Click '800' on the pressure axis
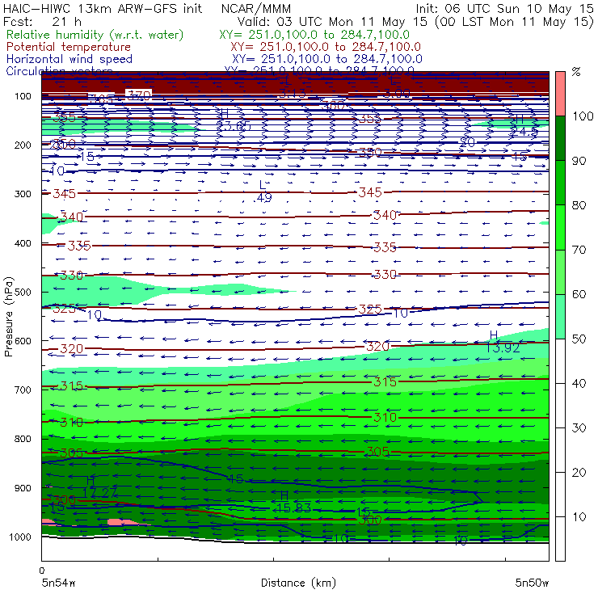 (x=23, y=439)
